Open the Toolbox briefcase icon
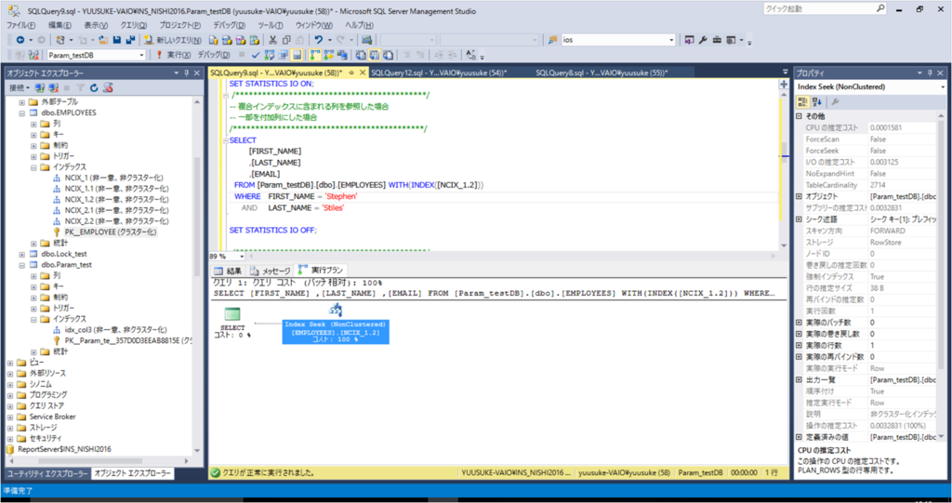The height and width of the screenshot is (503, 952). pyautogui.click(x=717, y=39)
